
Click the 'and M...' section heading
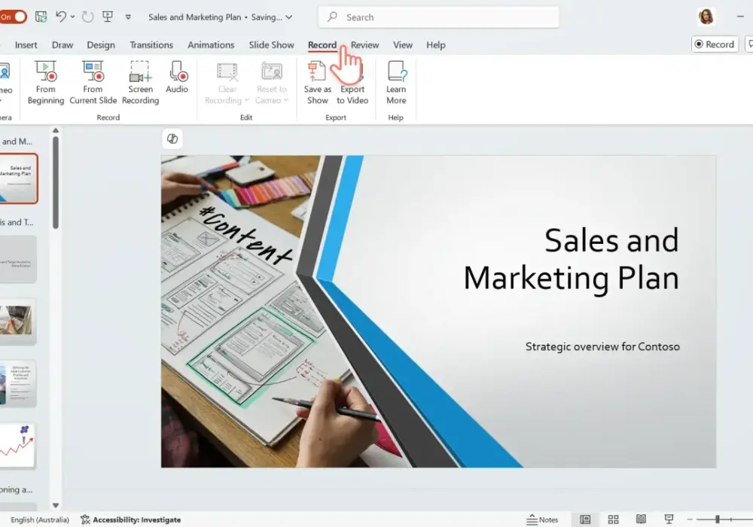point(17,141)
